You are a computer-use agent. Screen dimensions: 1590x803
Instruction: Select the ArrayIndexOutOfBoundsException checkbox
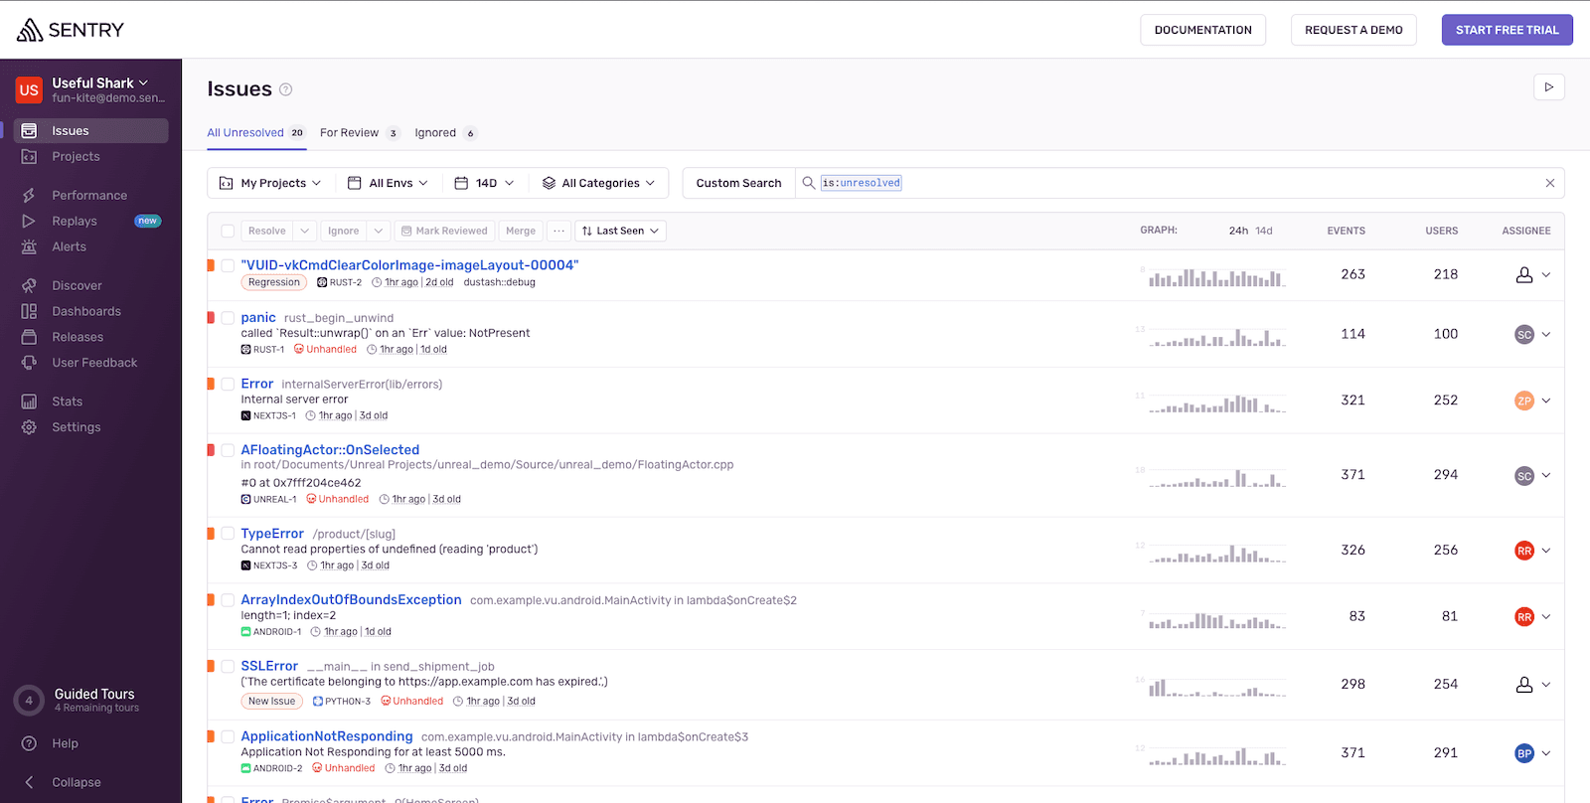[x=228, y=600]
